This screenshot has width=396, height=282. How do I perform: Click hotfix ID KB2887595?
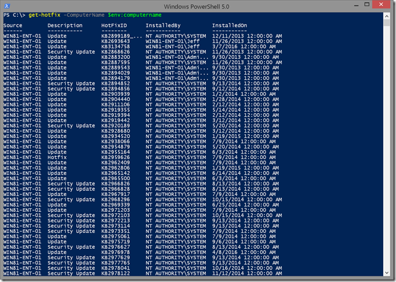point(116,63)
